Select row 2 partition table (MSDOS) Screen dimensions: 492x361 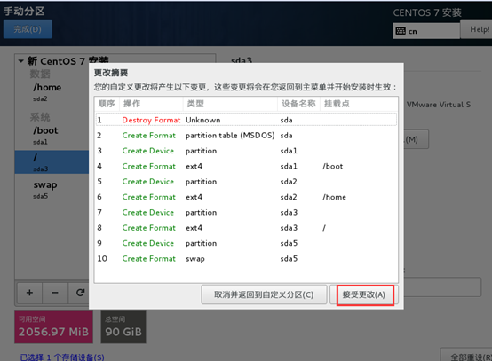click(246, 136)
